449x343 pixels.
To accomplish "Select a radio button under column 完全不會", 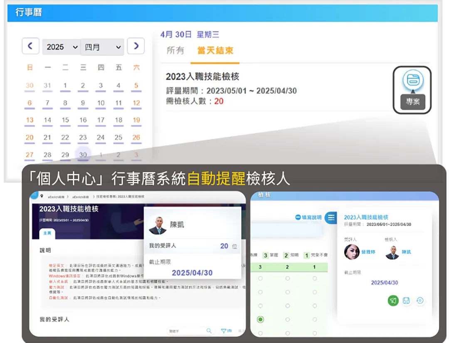I will tap(315, 278).
